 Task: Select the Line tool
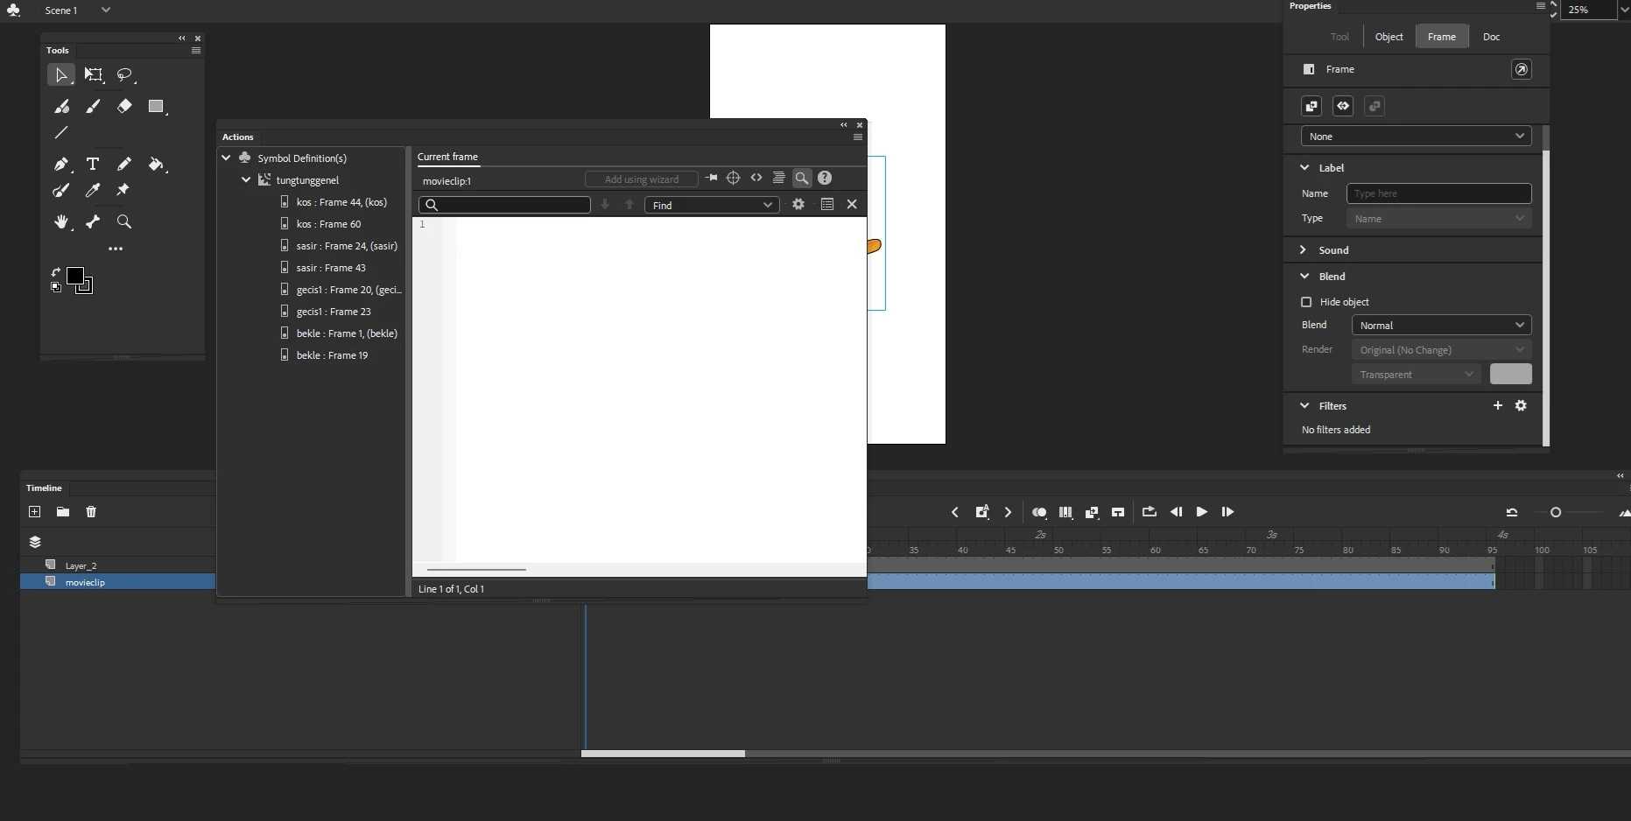click(61, 133)
